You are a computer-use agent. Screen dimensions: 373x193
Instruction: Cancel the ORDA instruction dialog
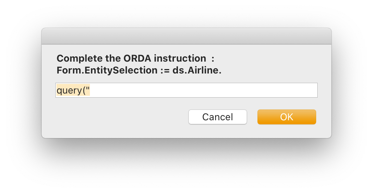pyautogui.click(x=218, y=117)
